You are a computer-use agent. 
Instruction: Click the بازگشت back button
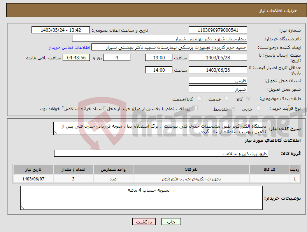144,222
